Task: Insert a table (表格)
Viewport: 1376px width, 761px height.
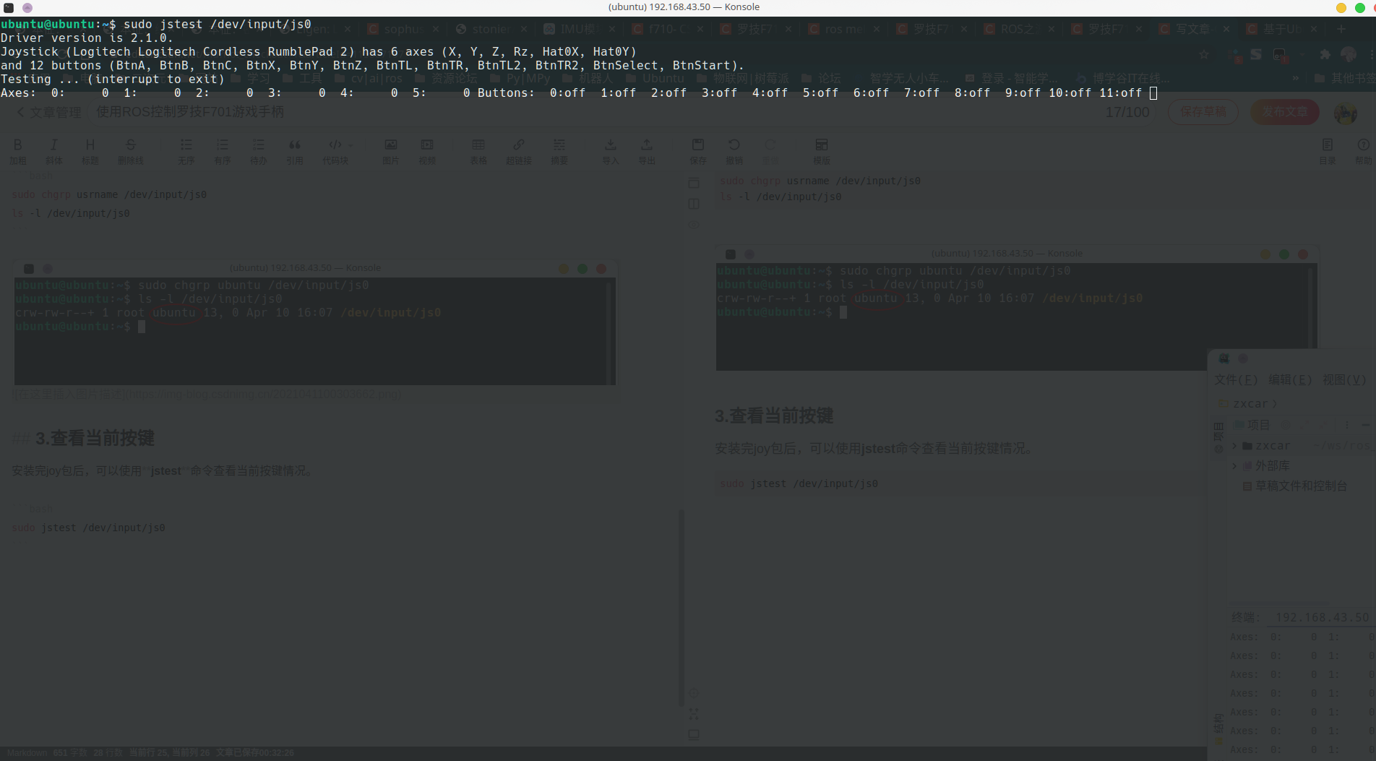Action: pos(478,150)
